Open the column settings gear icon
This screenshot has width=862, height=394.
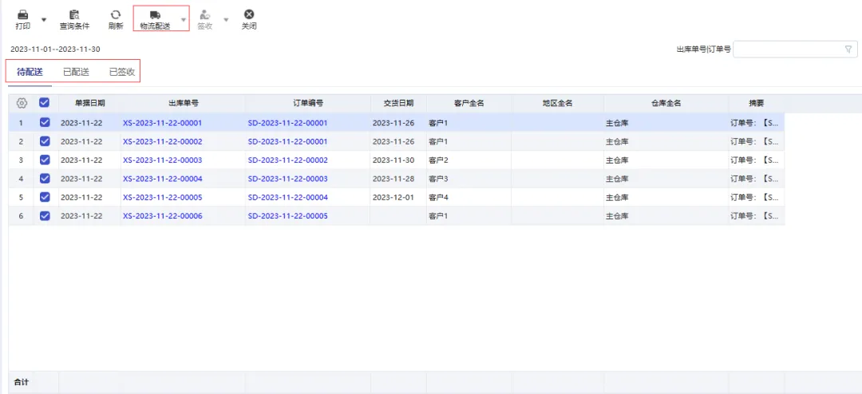[22, 103]
